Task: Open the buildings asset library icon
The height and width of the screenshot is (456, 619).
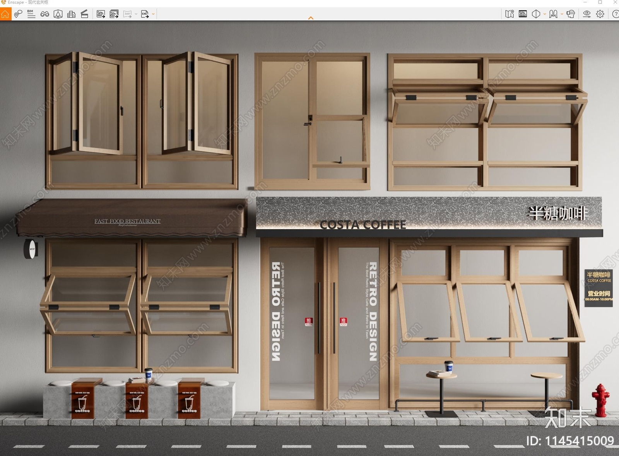Action: pos(71,14)
